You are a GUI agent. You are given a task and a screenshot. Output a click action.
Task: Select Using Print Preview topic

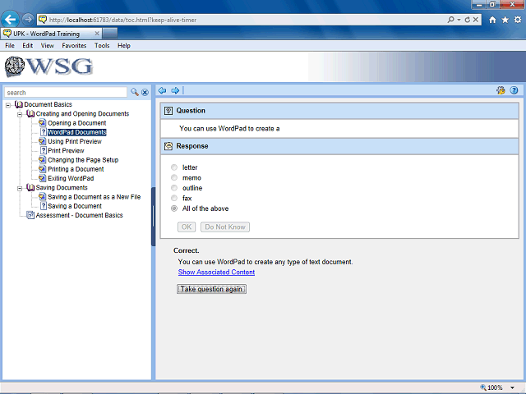[75, 141]
